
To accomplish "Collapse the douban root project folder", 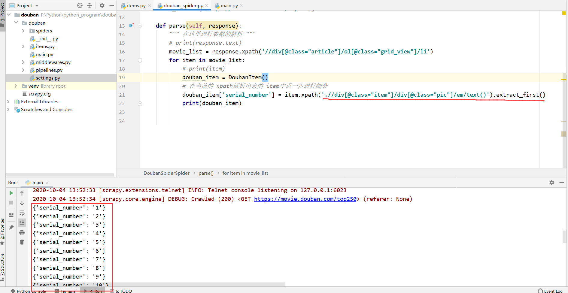I will coord(9,15).
